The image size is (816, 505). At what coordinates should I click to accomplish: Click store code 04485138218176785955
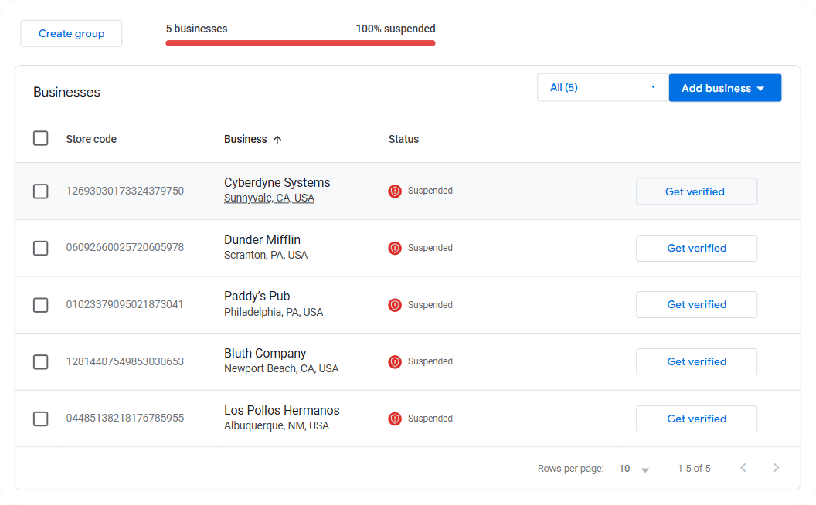point(125,419)
